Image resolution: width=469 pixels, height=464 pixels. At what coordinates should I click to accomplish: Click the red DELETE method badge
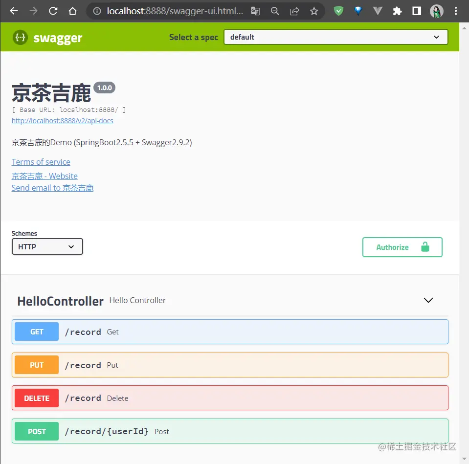pos(37,398)
